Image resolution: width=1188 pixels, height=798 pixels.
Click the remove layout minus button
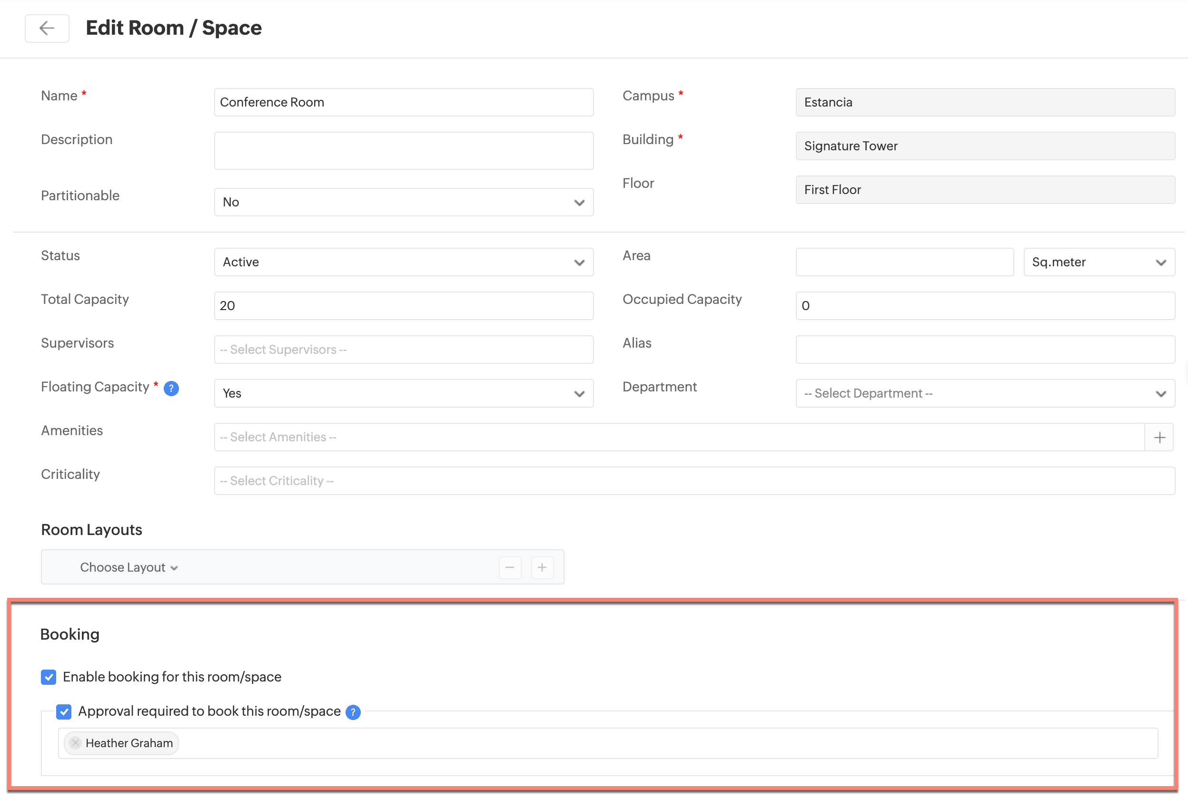click(x=510, y=567)
